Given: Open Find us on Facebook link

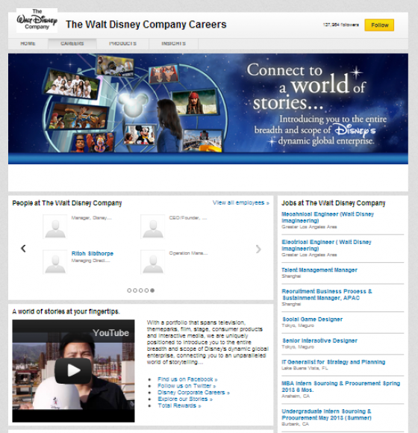Looking at the screenshot, I should pos(187,379).
